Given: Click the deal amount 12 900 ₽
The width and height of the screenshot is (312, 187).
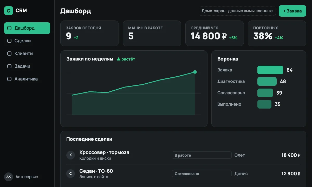Looking at the screenshot, I should tap(291, 174).
